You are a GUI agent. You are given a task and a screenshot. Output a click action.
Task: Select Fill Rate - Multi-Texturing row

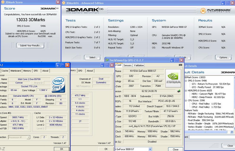pyautogui.click(x=211, y=117)
